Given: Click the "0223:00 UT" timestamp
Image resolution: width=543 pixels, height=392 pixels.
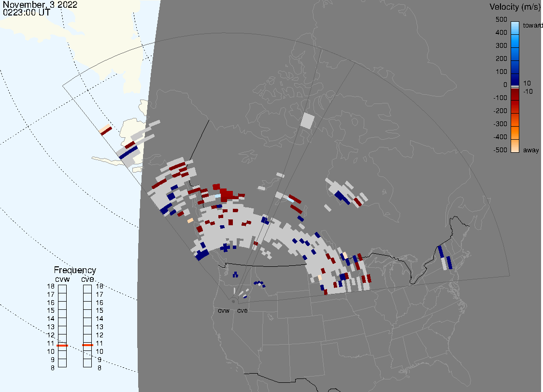Looking at the screenshot, I should click(27, 13).
